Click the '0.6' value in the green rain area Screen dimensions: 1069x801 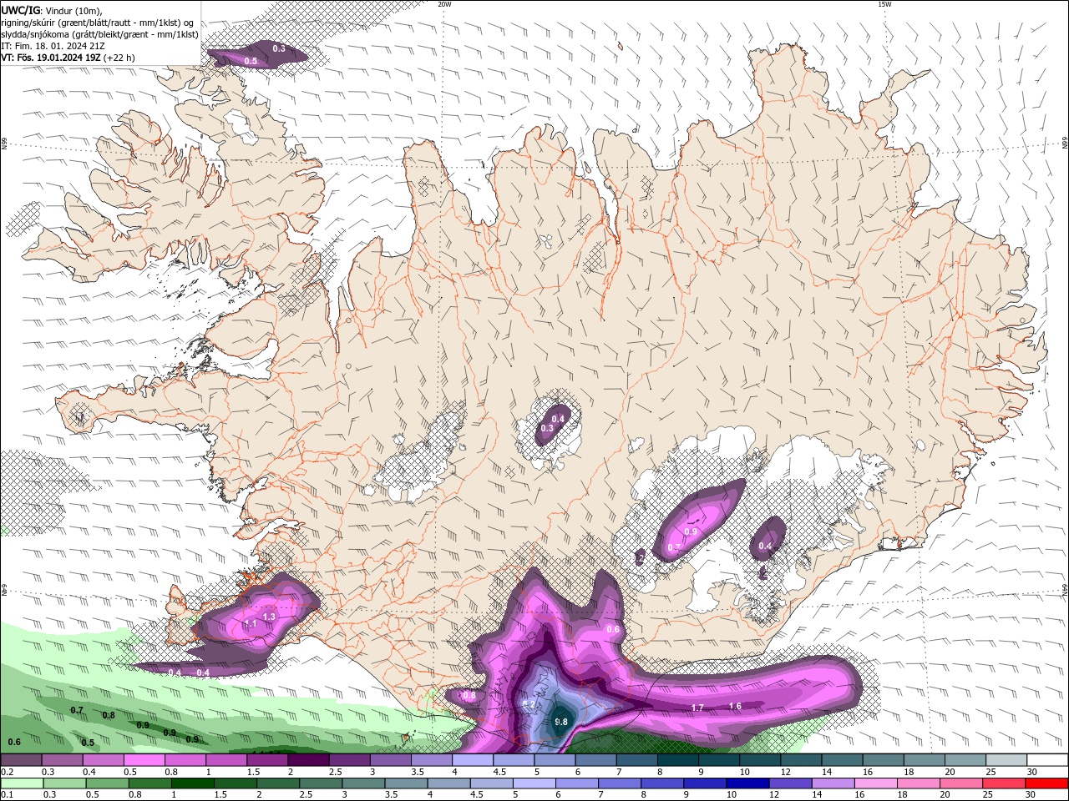coord(14,742)
